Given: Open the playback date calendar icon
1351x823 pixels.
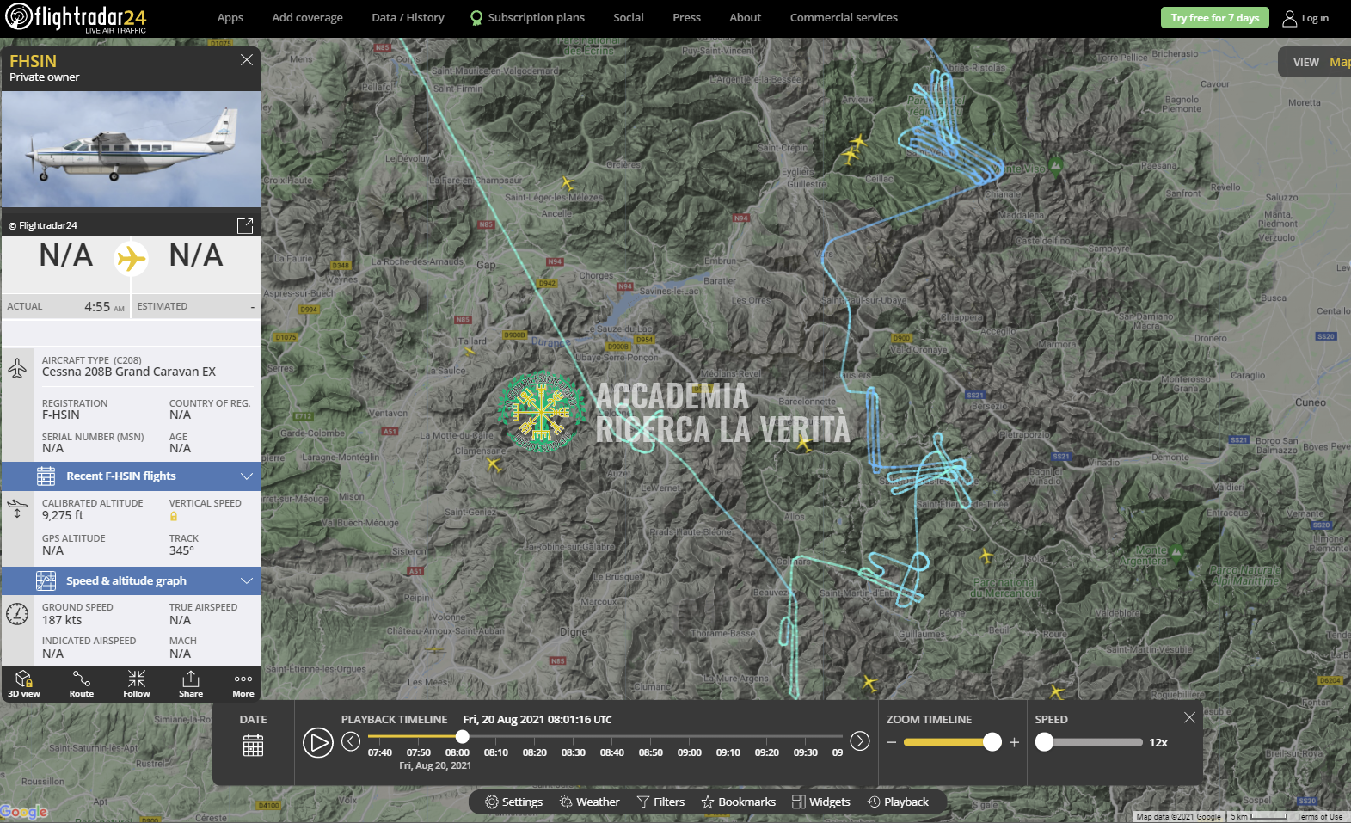Looking at the screenshot, I should (253, 746).
